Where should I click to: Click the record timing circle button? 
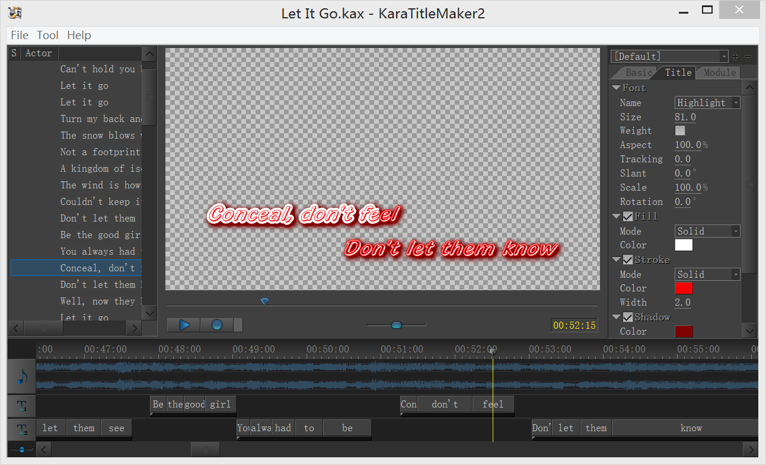tap(217, 325)
